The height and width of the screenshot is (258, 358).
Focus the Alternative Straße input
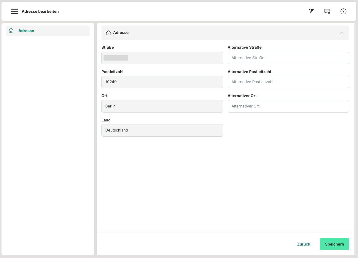(x=288, y=58)
